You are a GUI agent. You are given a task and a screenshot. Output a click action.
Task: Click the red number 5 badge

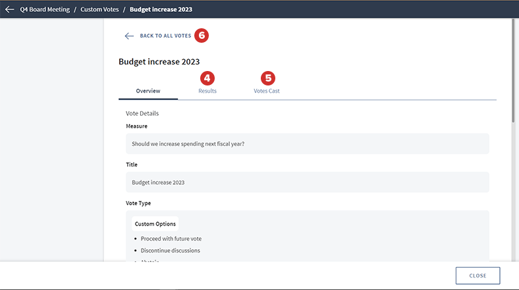(267, 78)
